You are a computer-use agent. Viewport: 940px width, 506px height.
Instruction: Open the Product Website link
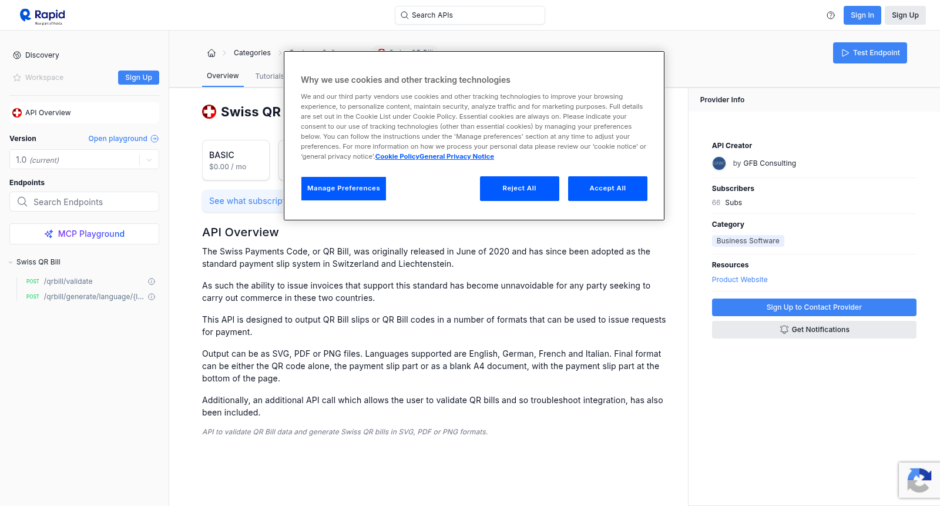coord(740,280)
